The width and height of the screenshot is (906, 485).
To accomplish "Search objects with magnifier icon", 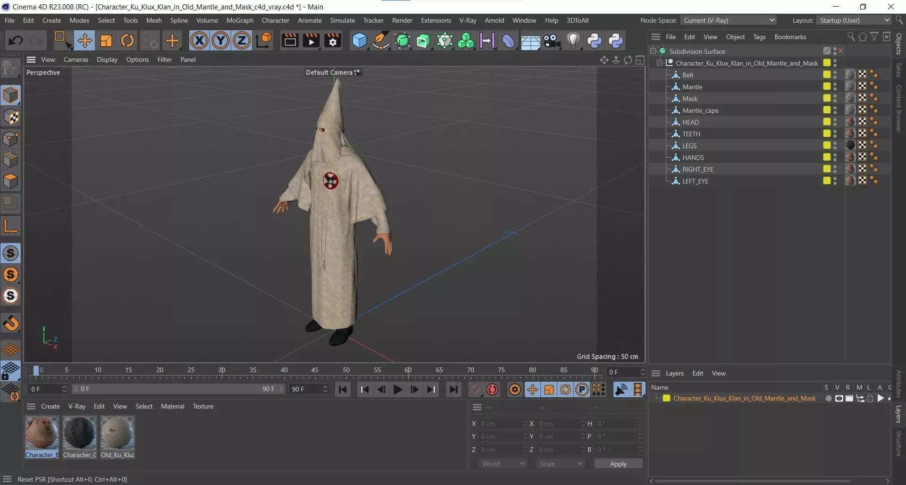I will click(851, 36).
